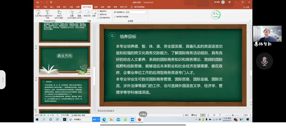Start slideshow from beginning (从头开始)
The image size is (286, 128).
coord(38,13)
